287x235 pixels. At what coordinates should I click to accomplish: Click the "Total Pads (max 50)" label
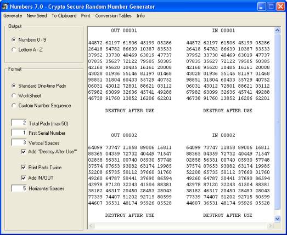(48, 124)
